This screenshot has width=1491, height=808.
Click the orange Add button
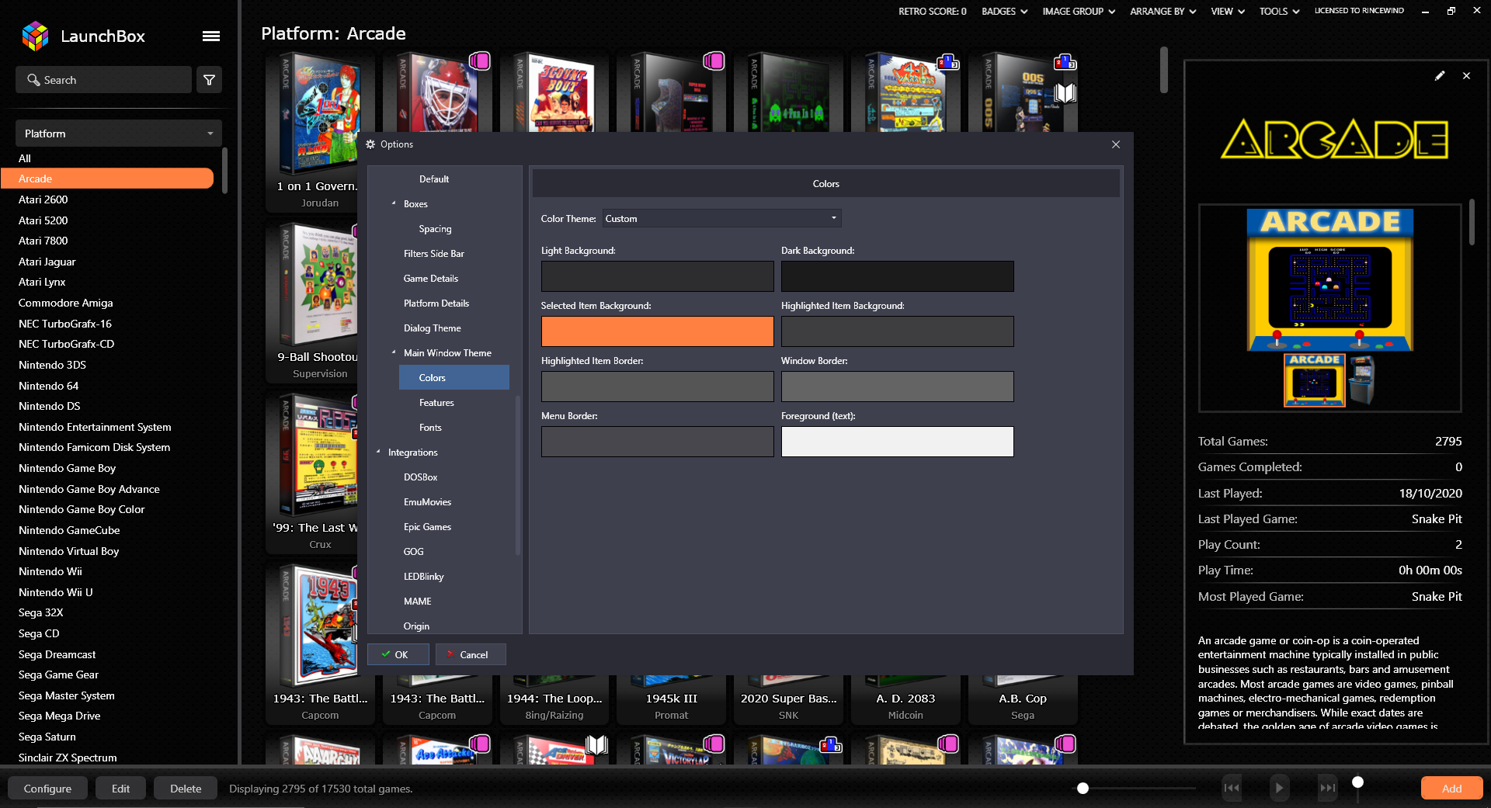click(x=1451, y=789)
